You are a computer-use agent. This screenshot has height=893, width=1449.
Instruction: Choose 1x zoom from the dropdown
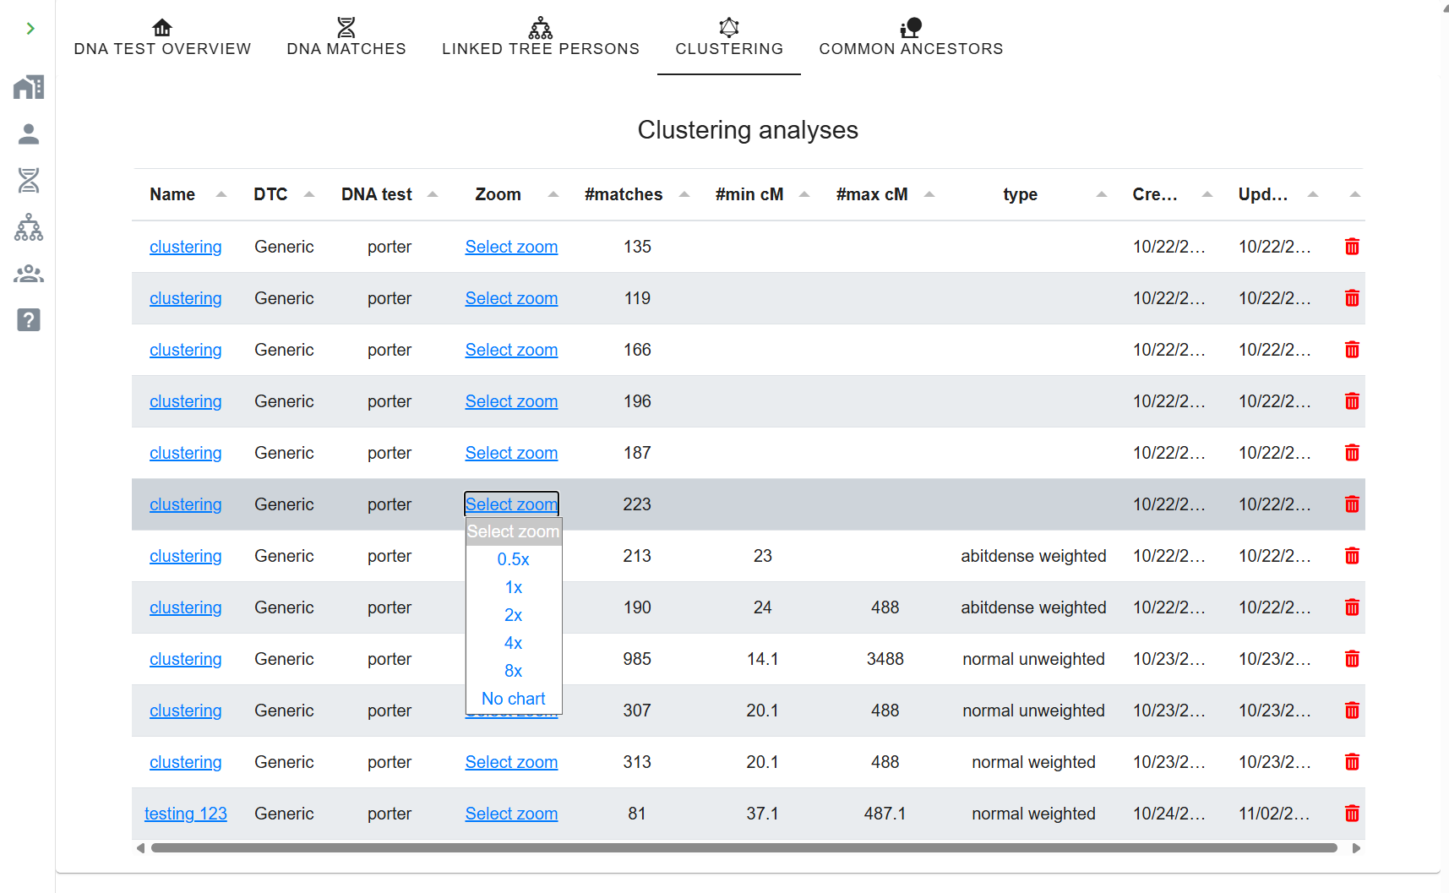tap(514, 587)
